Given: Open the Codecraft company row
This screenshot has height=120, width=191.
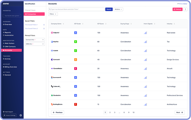Looking at the screenshot, I should [118, 87].
